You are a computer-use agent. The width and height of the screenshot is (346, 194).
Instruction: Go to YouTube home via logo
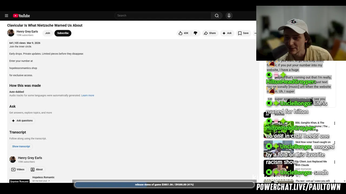point(21,16)
